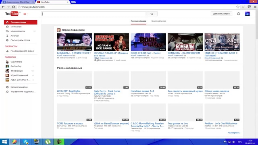Image resolution: width=258 pixels, height=145 pixels.
Task: Open the notifications bell
Action: 238,14
